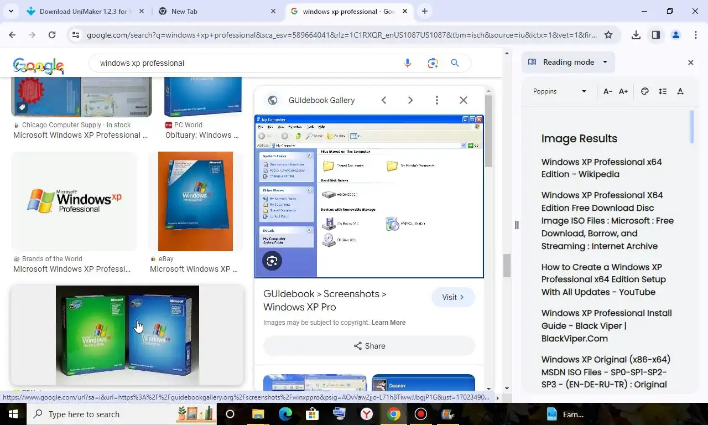Bookmark this page with the star icon

click(608, 35)
